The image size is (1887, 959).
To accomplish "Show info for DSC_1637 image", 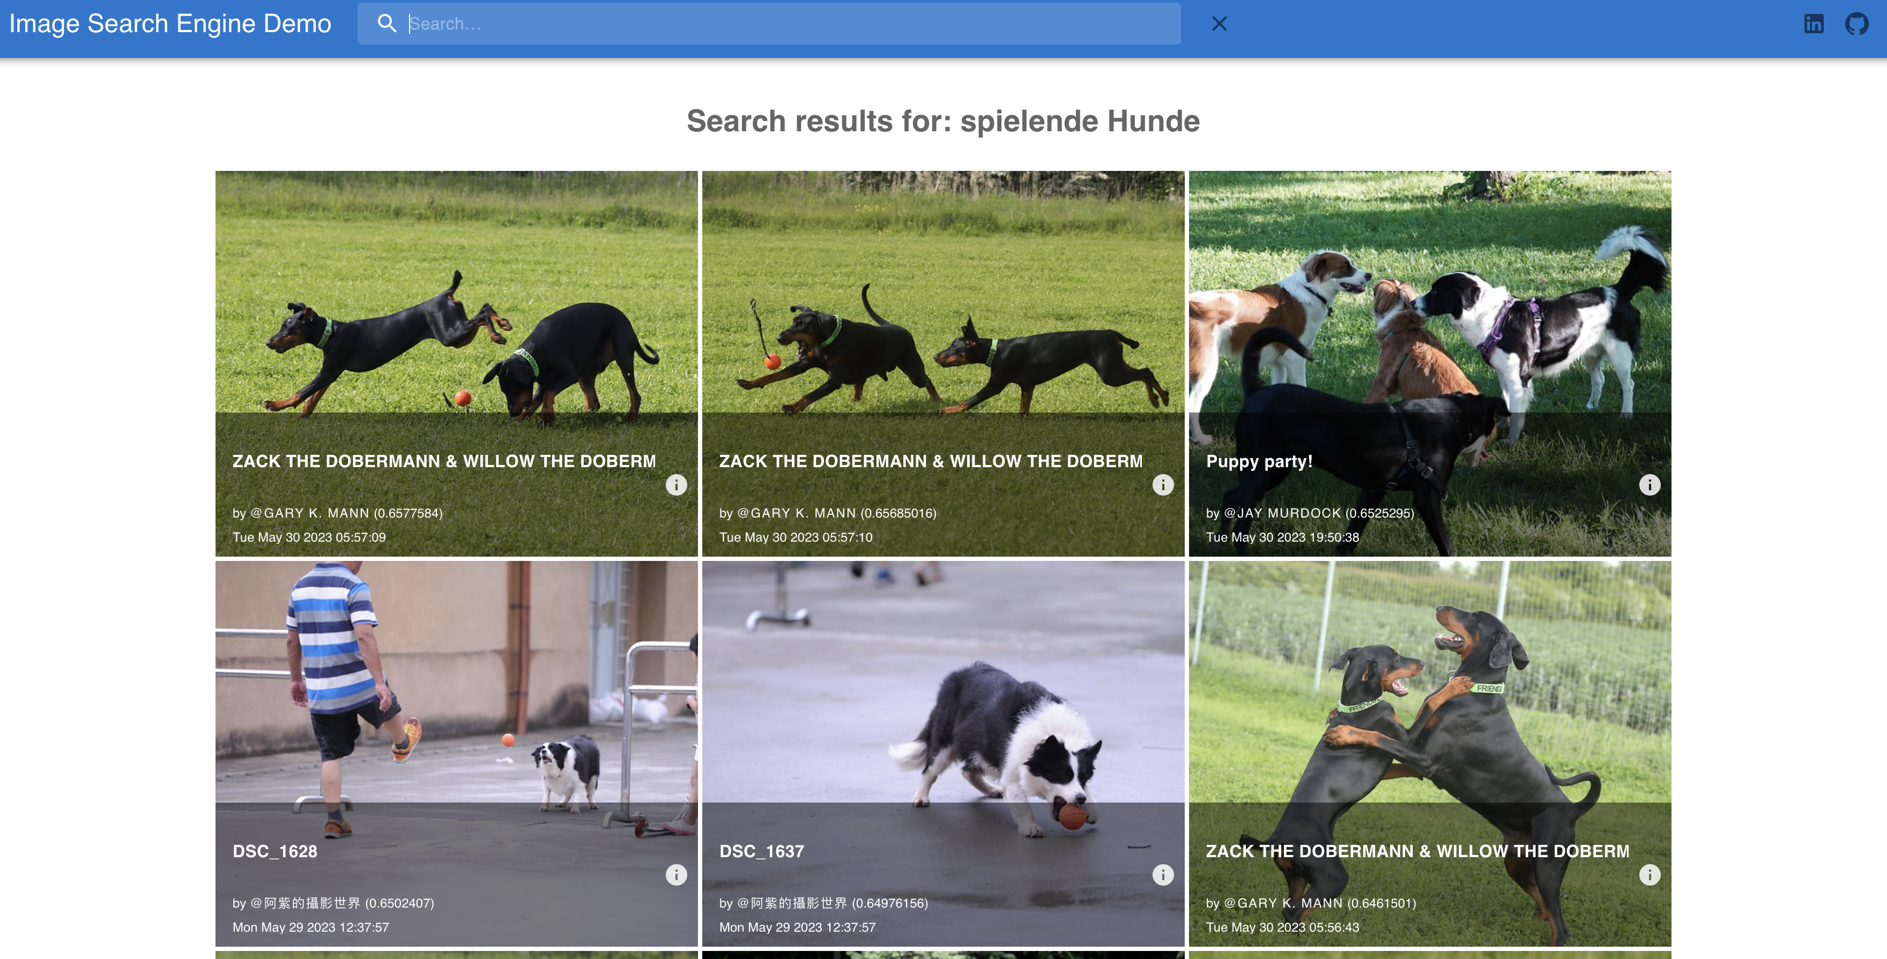I will pyautogui.click(x=1163, y=875).
